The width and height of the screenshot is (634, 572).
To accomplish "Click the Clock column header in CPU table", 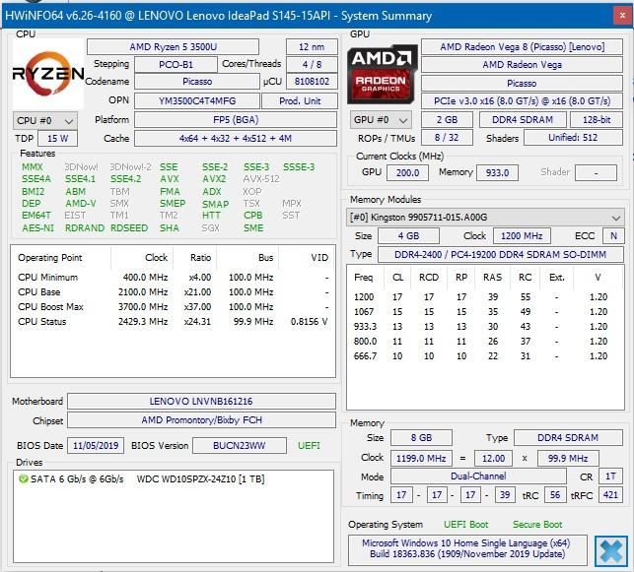I will coord(156,258).
